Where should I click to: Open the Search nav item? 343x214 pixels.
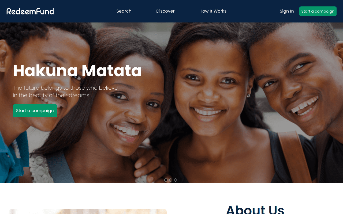click(124, 11)
